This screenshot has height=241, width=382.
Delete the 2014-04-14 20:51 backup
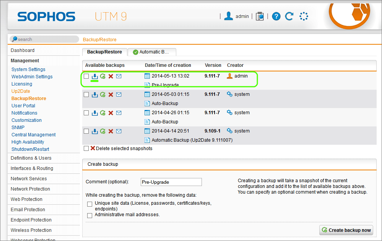tap(111, 131)
